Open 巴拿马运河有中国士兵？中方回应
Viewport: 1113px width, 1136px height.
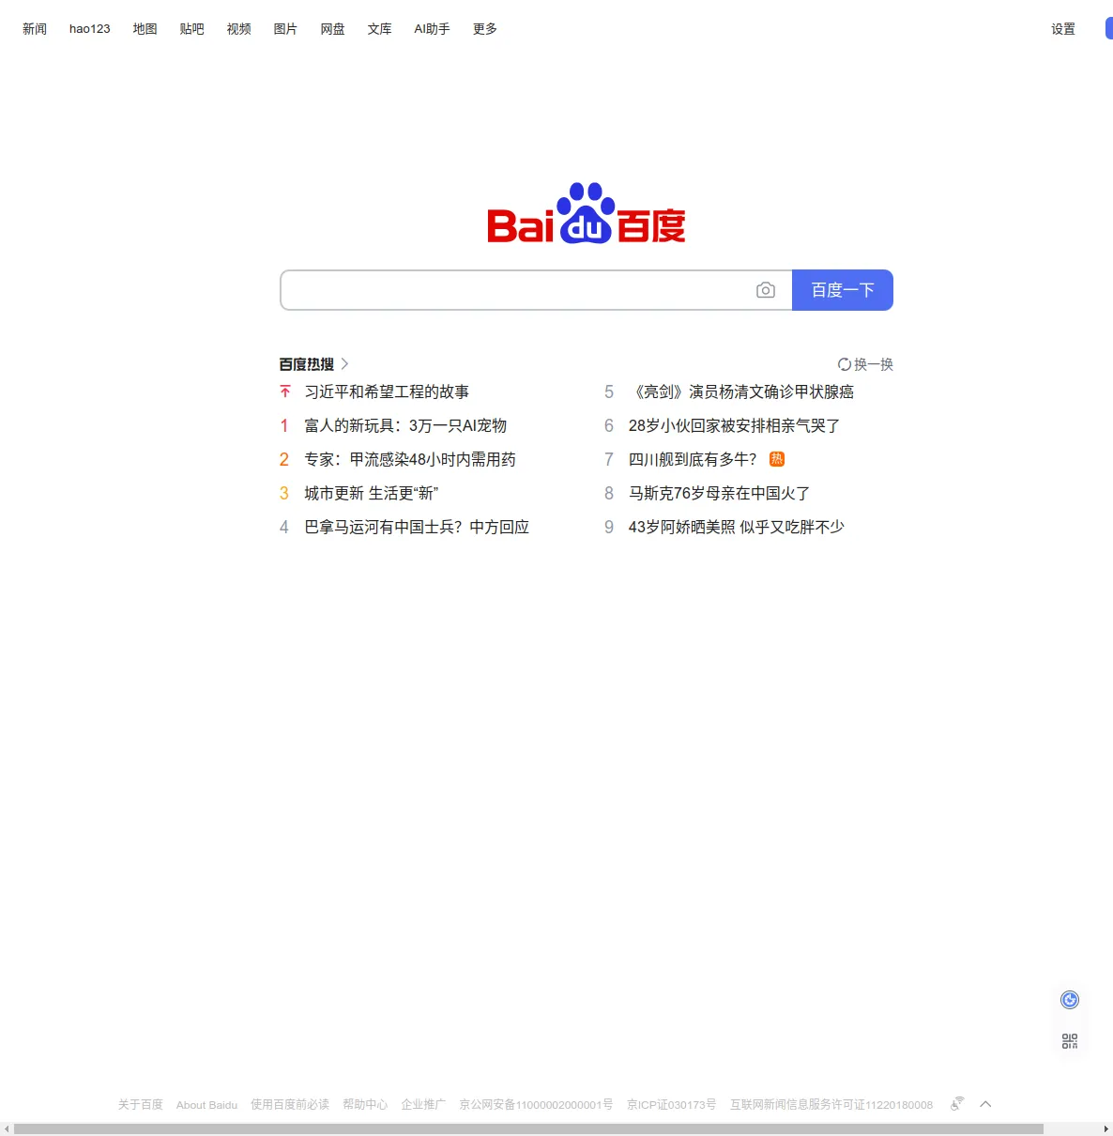coord(417,527)
